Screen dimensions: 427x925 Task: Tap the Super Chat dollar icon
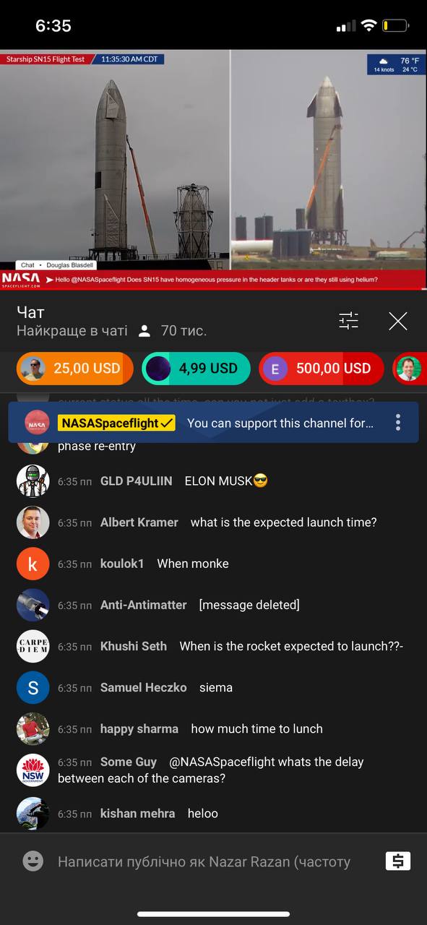(x=397, y=861)
